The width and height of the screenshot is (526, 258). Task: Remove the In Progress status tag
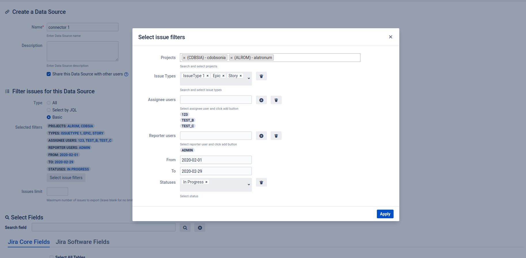point(206,182)
